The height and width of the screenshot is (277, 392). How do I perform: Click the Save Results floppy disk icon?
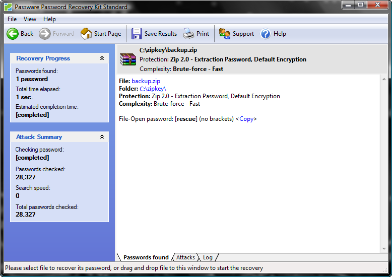click(x=137, y=34)
